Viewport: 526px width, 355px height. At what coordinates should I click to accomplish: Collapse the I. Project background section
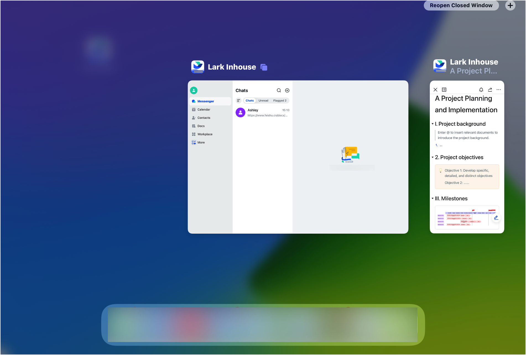coord(433,124)
